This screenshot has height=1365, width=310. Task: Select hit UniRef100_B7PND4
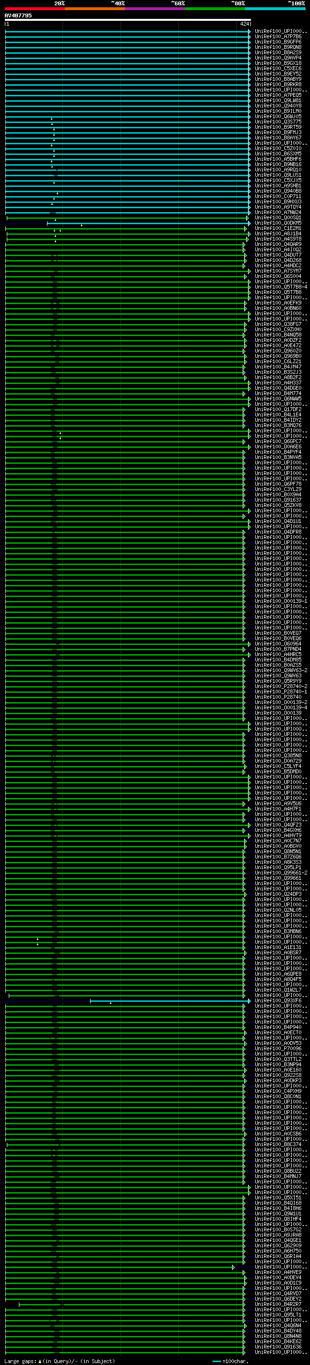coord(278,648)
